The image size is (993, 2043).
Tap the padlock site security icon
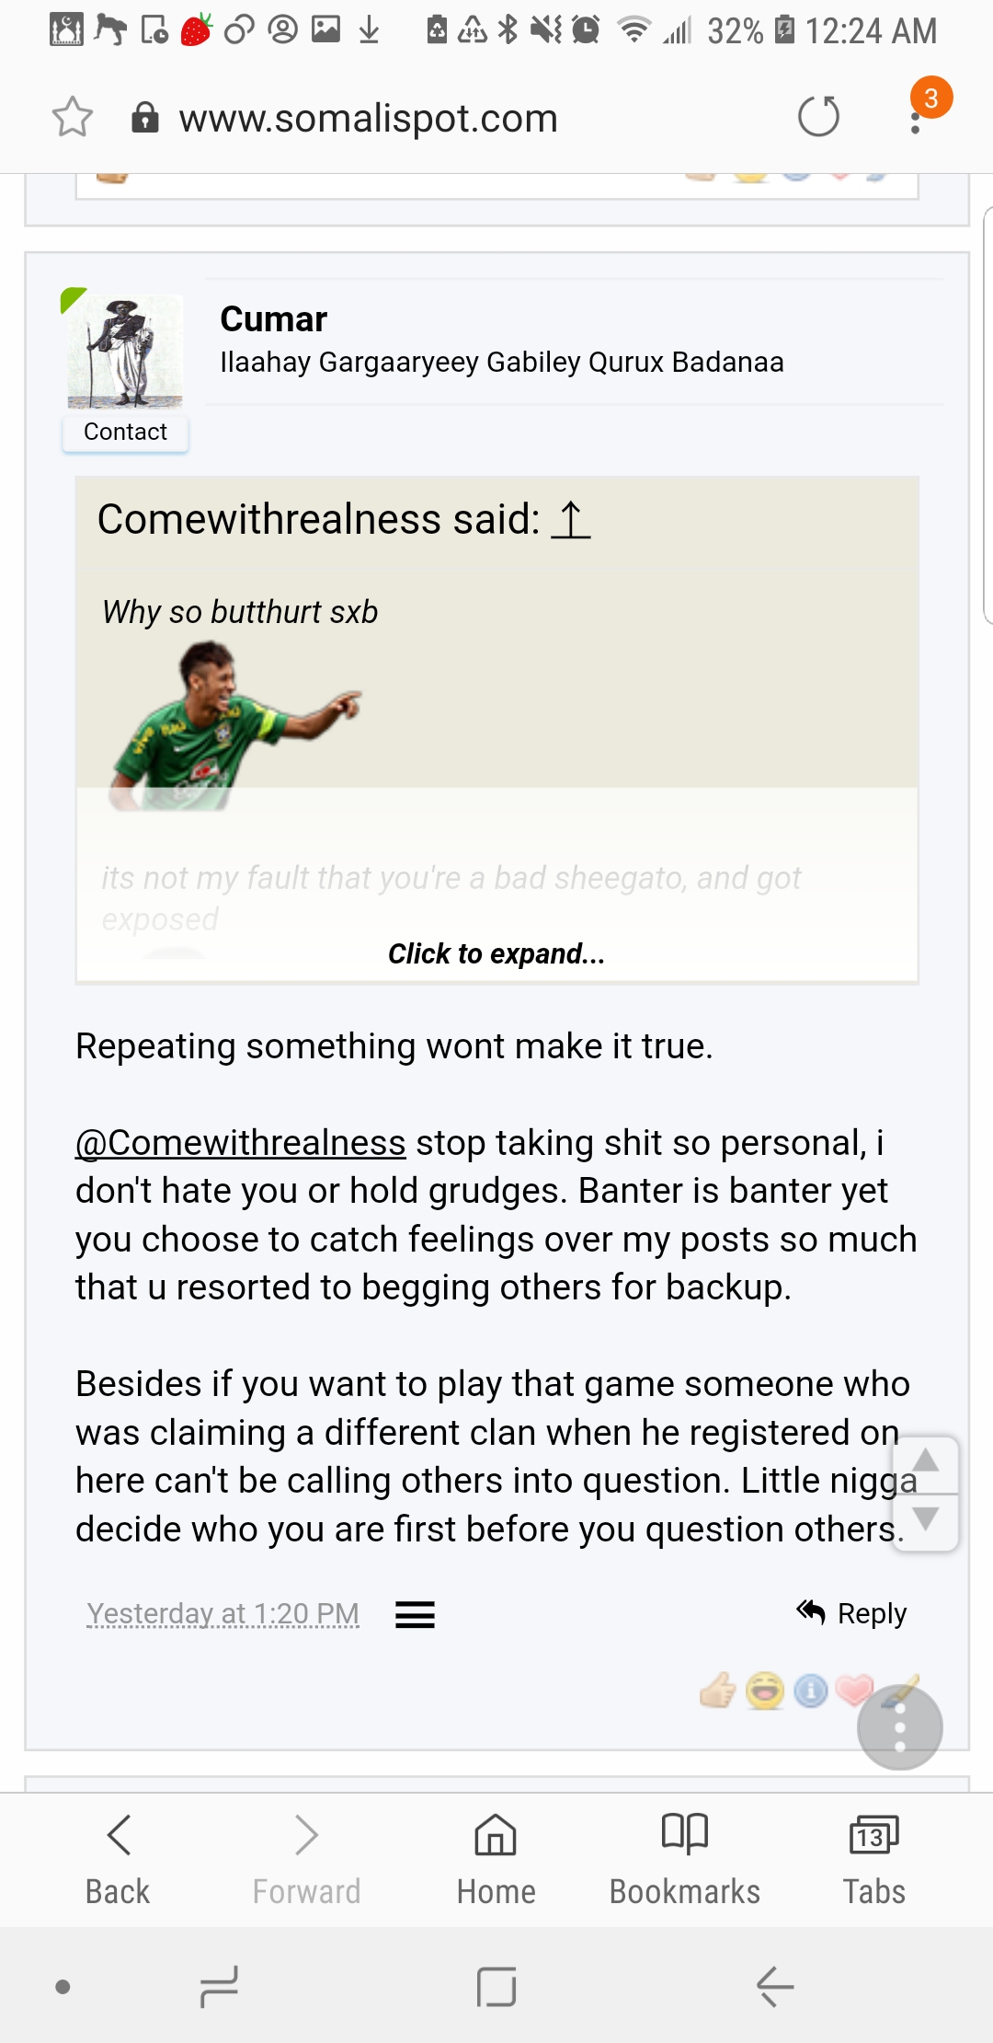click(x=145, y=118)
